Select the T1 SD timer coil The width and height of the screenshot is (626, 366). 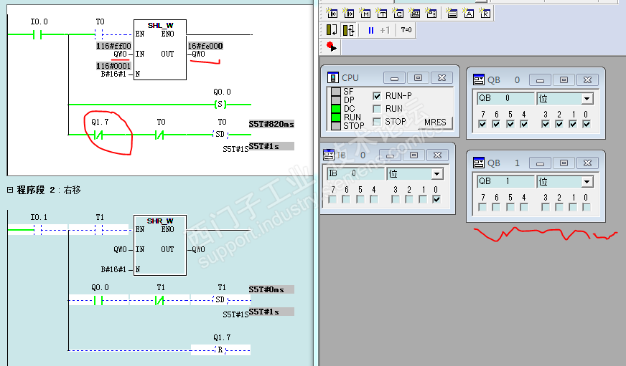click(x=220, y=299)
